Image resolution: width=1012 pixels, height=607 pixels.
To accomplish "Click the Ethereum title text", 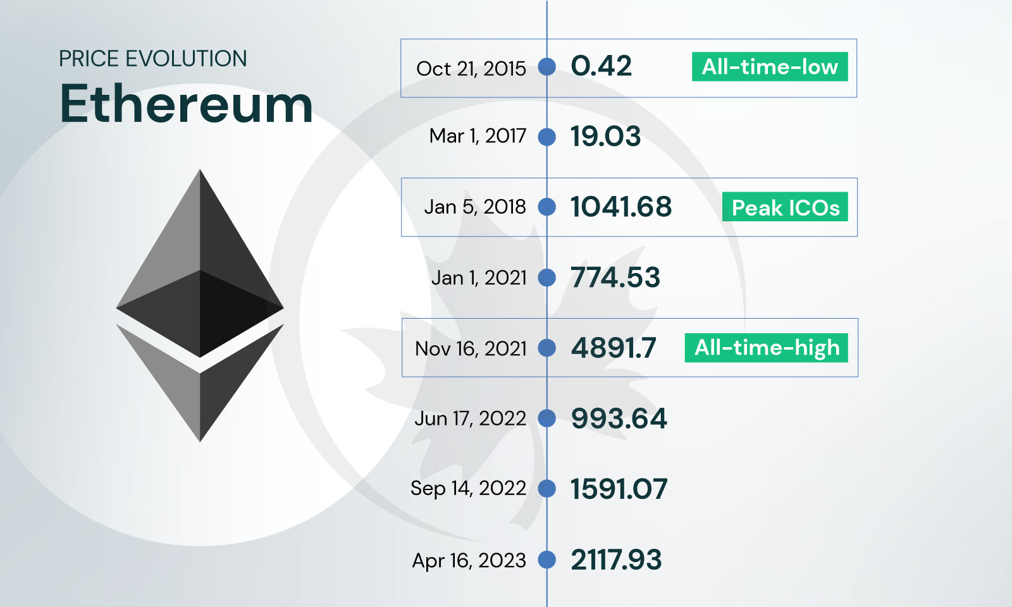I will 187,104.
